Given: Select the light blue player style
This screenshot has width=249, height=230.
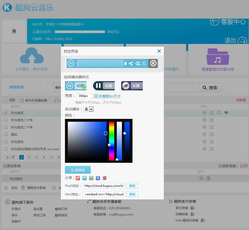Looking at the screenshot, I should pyautogui.click(x=76, y=86).
